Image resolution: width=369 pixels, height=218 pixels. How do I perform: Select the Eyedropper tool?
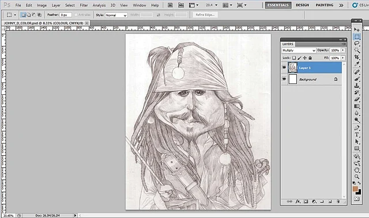(x=357, y=64)
